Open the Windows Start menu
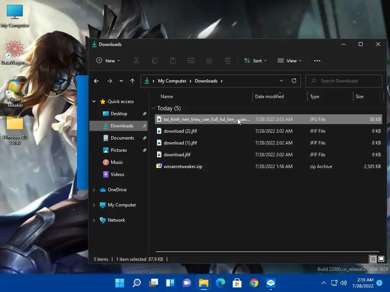 [x=120, y=283]
